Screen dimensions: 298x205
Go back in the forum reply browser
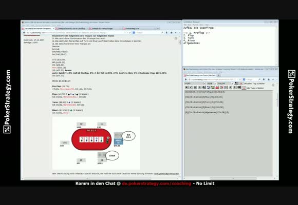tap(186, 79)
